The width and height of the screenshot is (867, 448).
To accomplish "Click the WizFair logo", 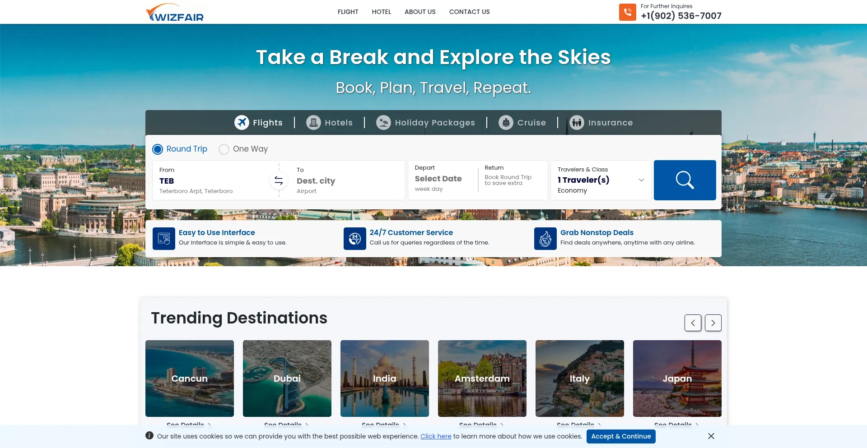I will (x=175, y=13).
